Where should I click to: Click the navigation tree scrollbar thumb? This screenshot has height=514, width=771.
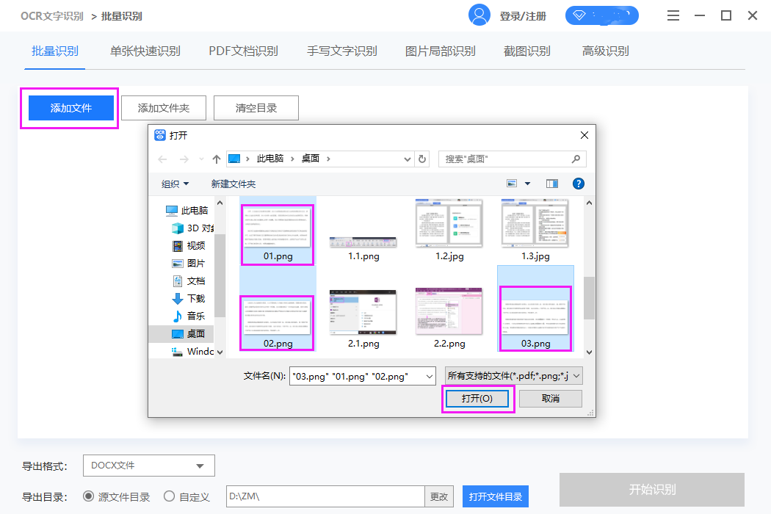click(x=220, y=275)
